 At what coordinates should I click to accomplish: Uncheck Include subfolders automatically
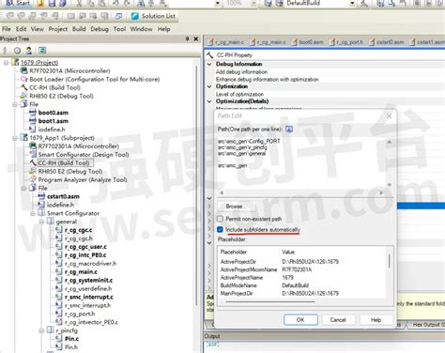click(220, 229)
